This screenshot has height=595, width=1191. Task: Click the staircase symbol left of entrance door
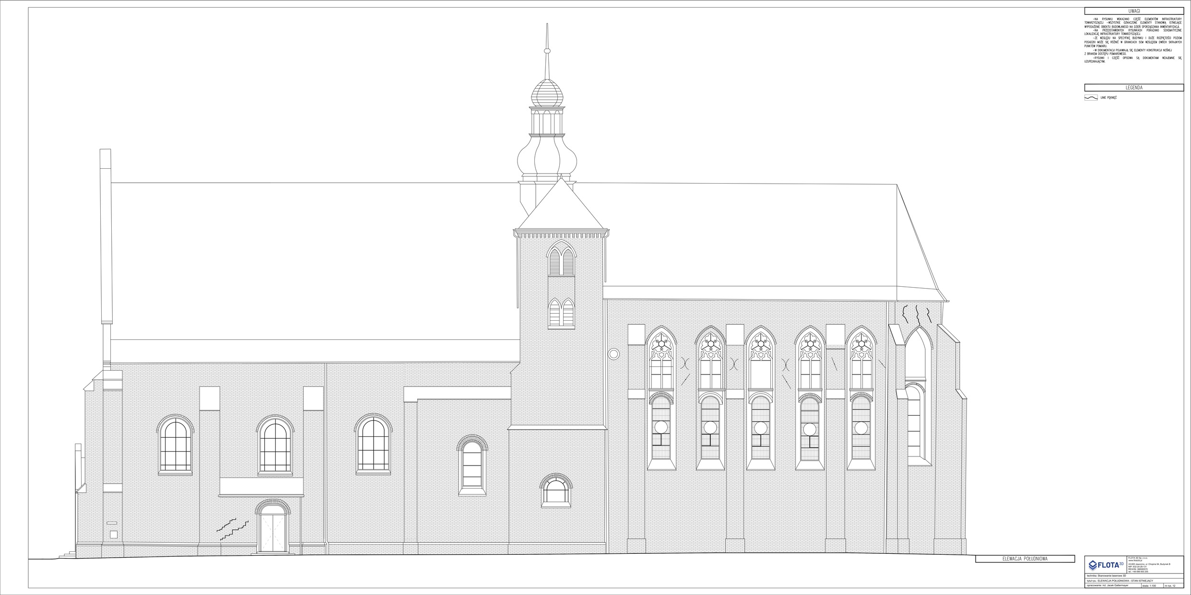coord(233,530)
